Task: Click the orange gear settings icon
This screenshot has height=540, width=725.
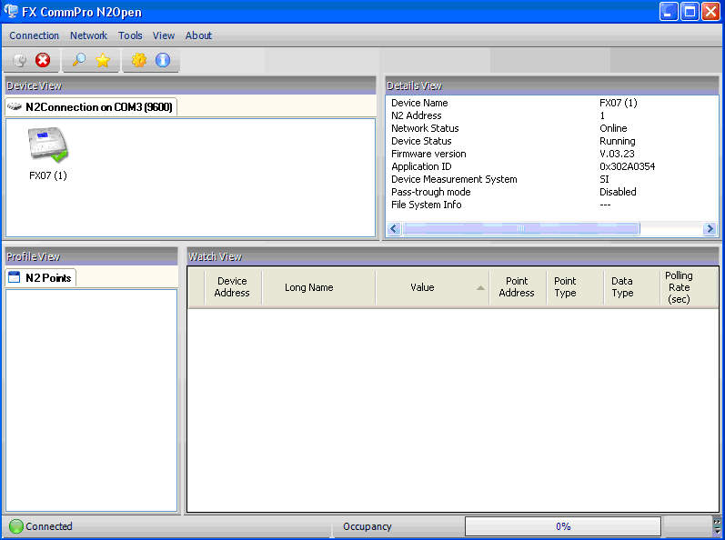Action: (x=138, y=60)
